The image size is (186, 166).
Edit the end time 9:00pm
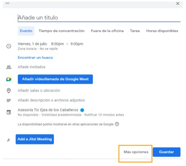point(77,44)
